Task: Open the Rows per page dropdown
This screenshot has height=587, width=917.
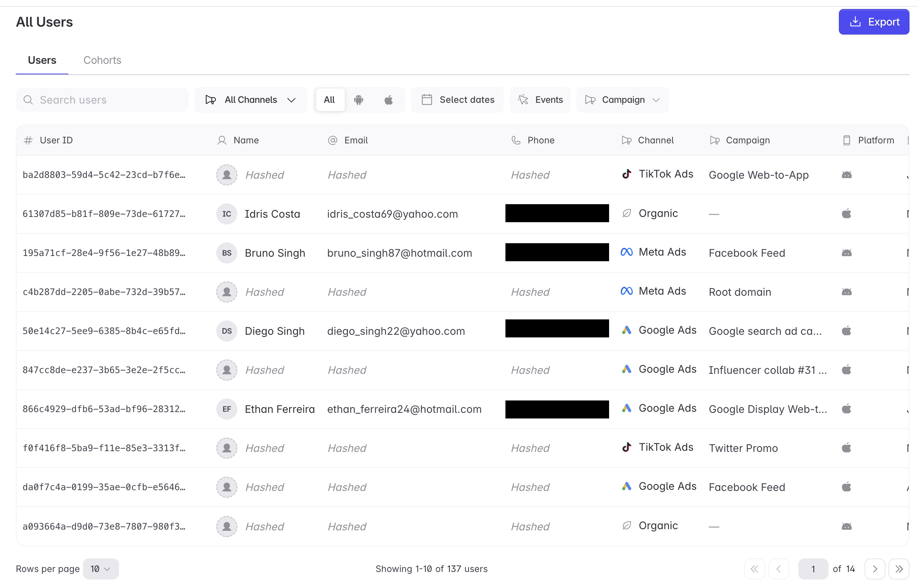Action: click(x=101, y=569)
